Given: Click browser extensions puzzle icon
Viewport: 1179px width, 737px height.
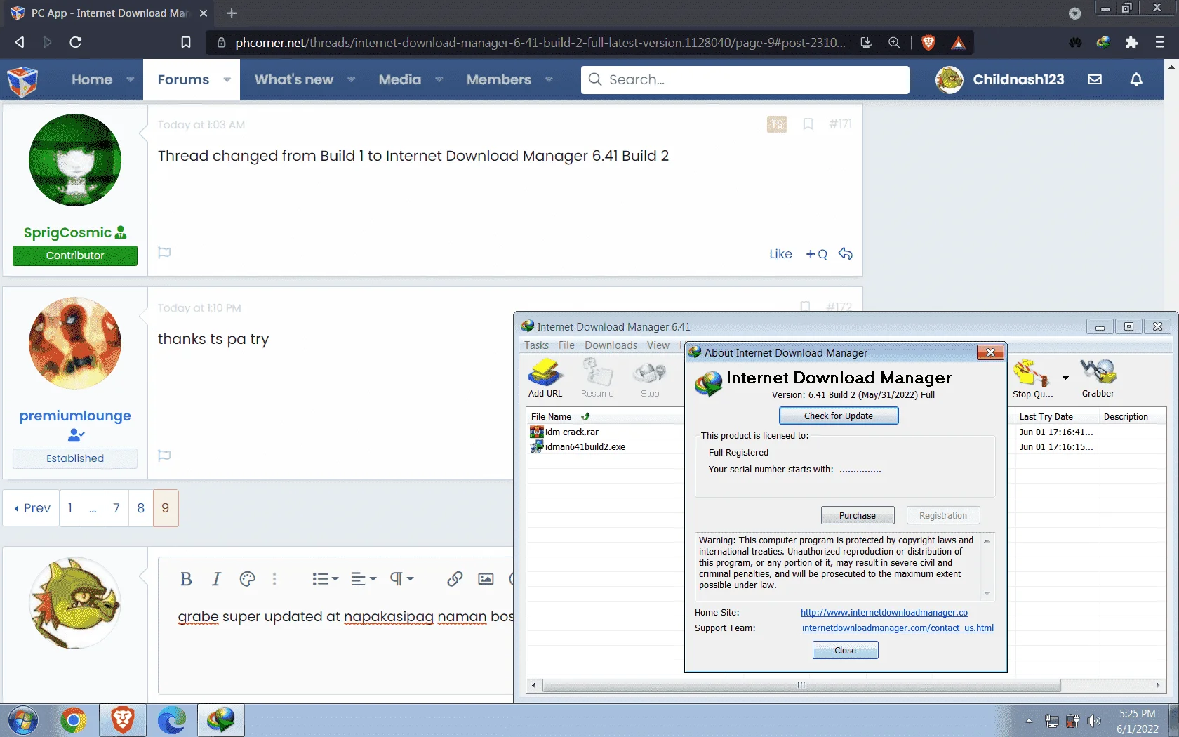Looking at the screenshot, I should pos(1131,43).
